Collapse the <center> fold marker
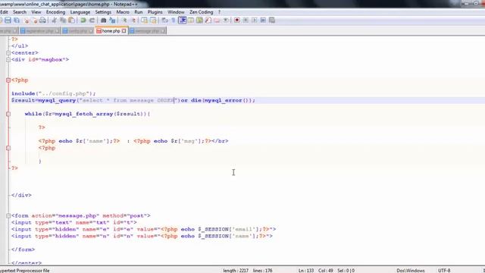The height and width of the screenshot is (273, 485). click(8, 53)
